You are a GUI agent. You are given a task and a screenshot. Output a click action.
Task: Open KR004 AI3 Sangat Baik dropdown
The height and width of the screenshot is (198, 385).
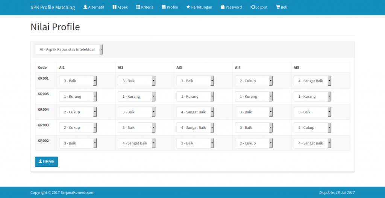tap(195, 112)
